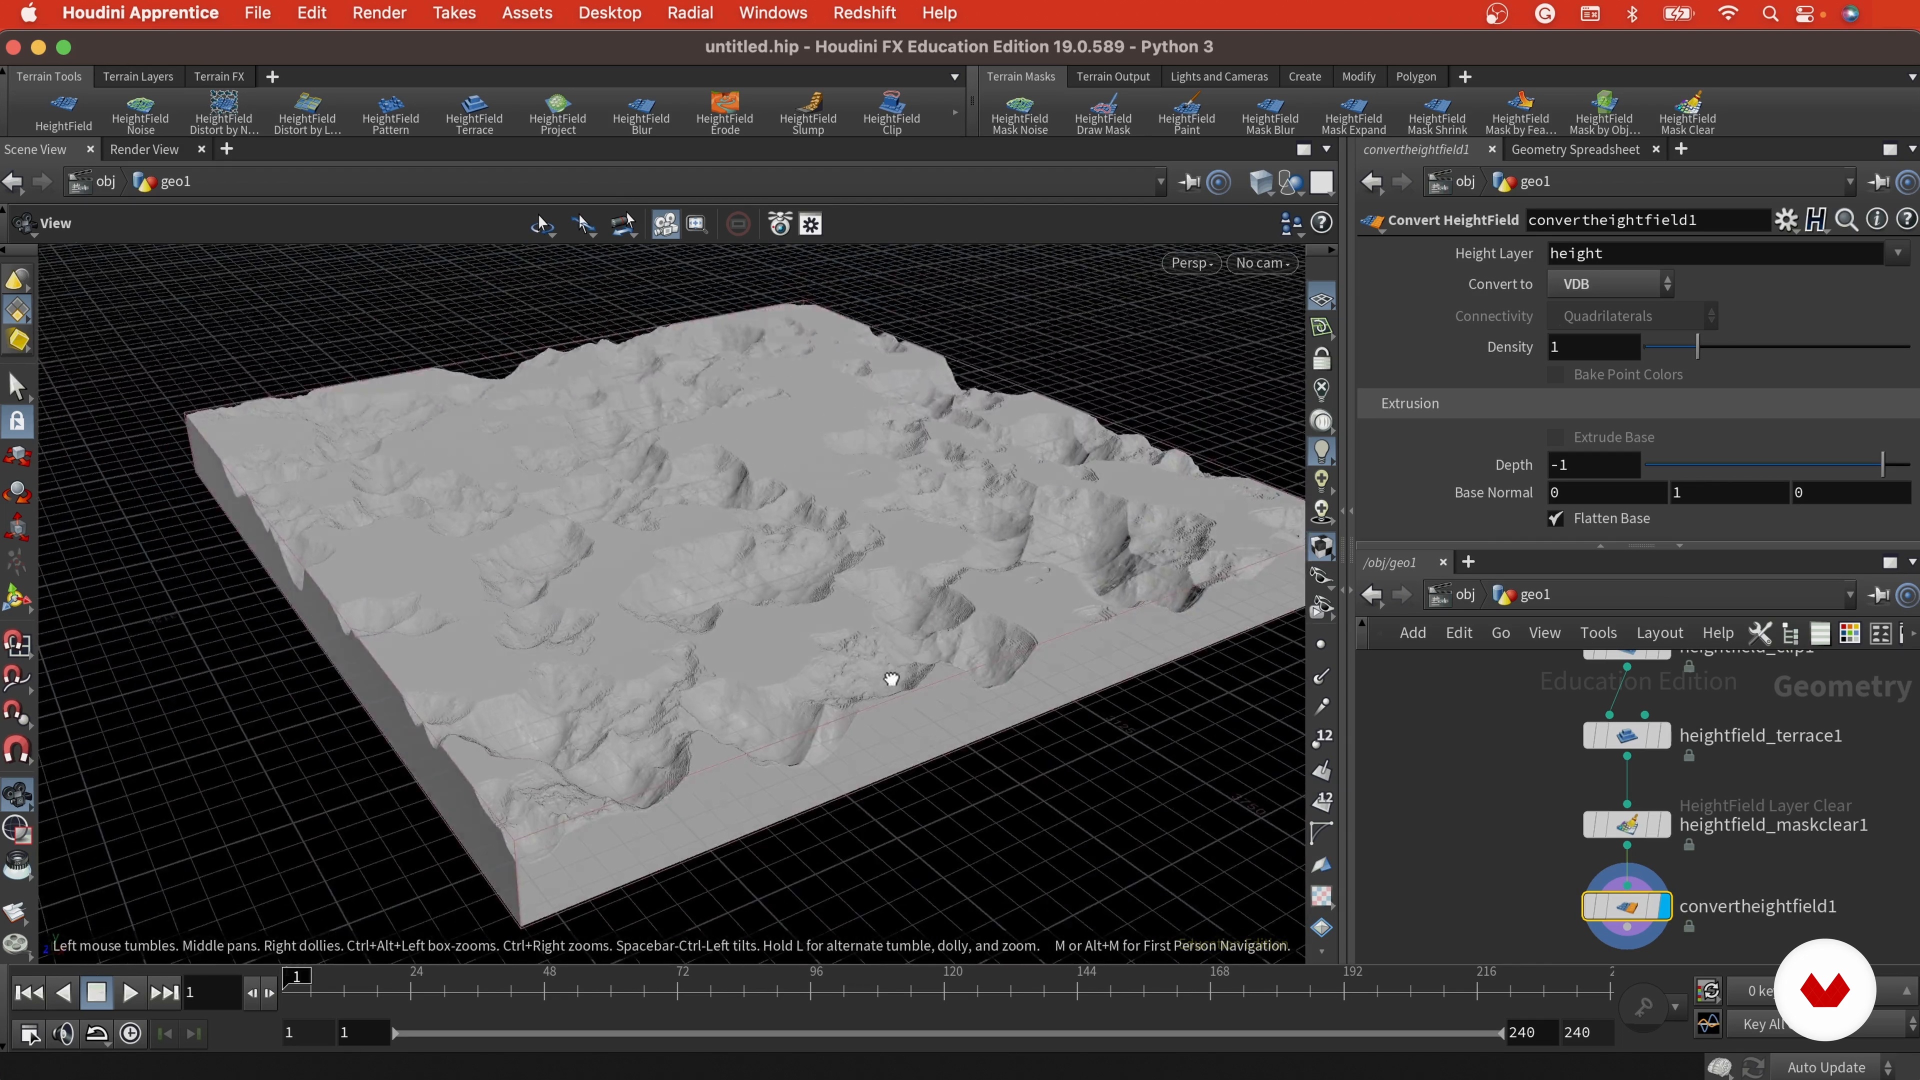Click the viewport display options lightbulb icon

(x=1320, y=450)
